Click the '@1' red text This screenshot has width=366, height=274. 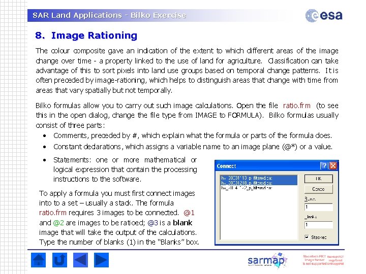[x=189, y=213]
